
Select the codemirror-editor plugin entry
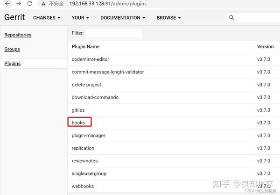(91, 59)
